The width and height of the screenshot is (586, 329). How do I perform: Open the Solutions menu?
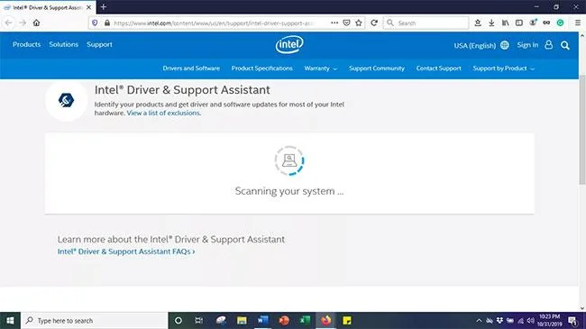[x=63, y=44]
